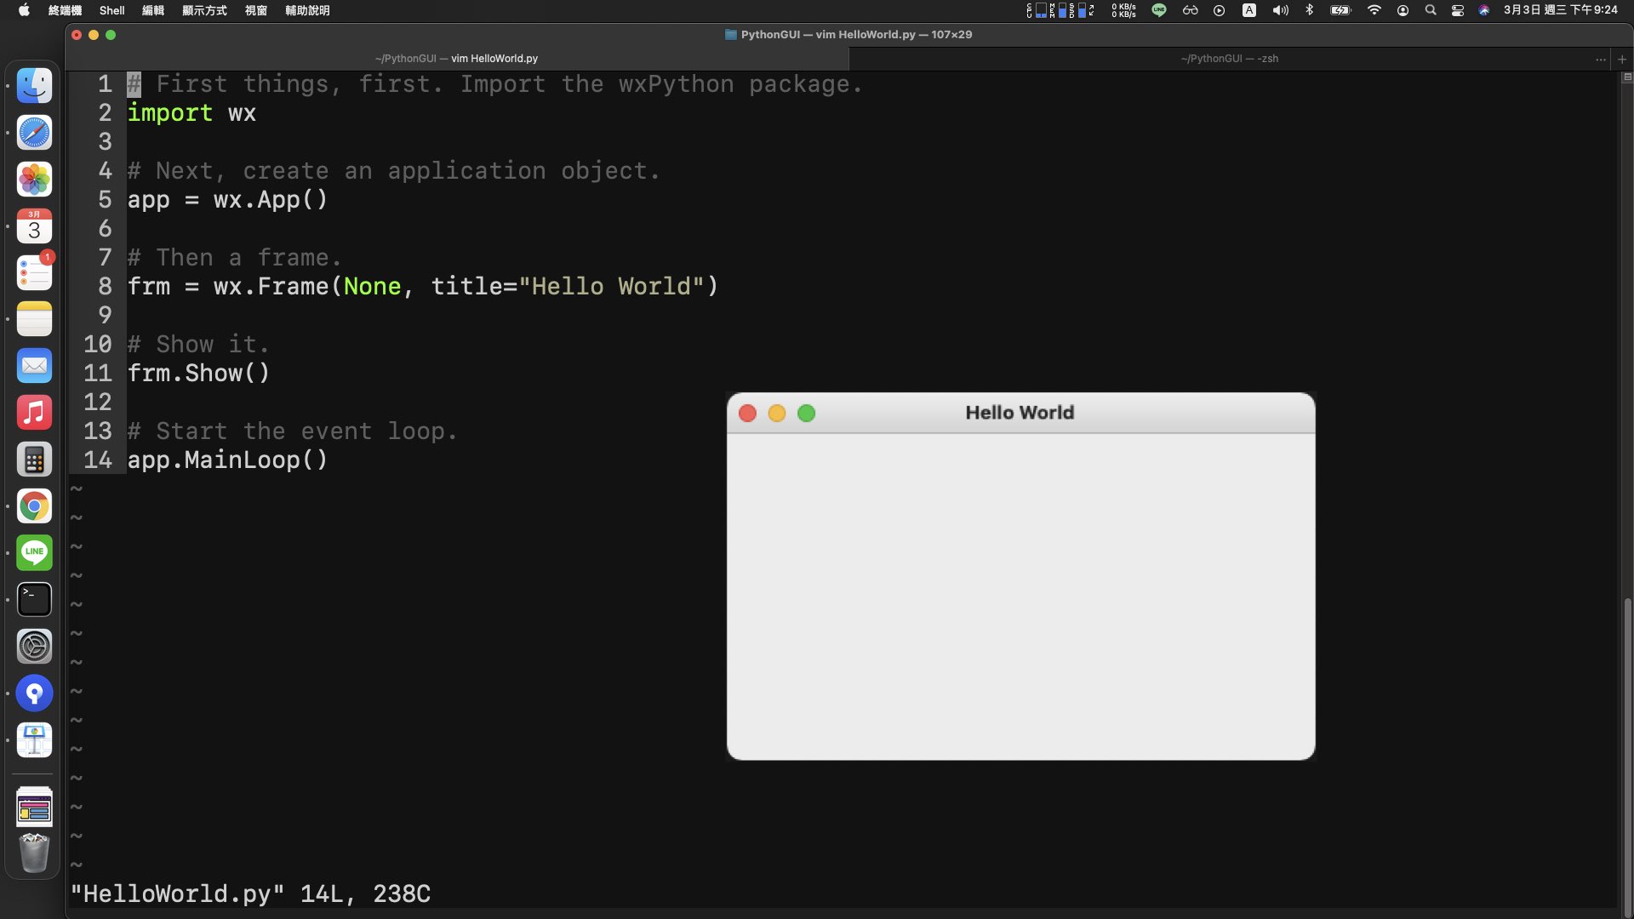Click the '# Next, create an application object.' comment
The height and width of the screenshot is (919, 1634).
(393, 171)
